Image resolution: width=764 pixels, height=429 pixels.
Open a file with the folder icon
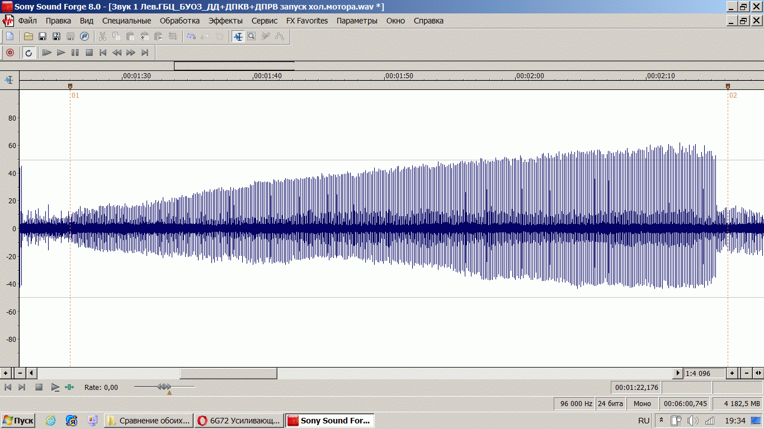pyautogui.click(x=28, y=36)
